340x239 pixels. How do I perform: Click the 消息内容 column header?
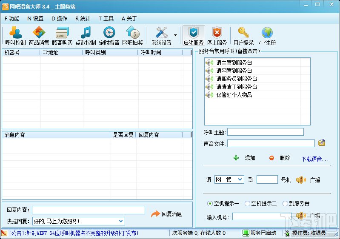pos(56,135)
